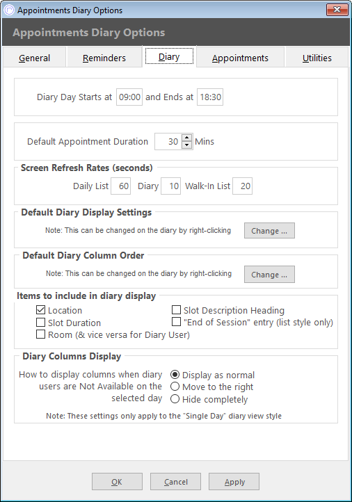Apply the diary option changes
The height and width of the screenshot is (502, 352).
coord(234,482)
